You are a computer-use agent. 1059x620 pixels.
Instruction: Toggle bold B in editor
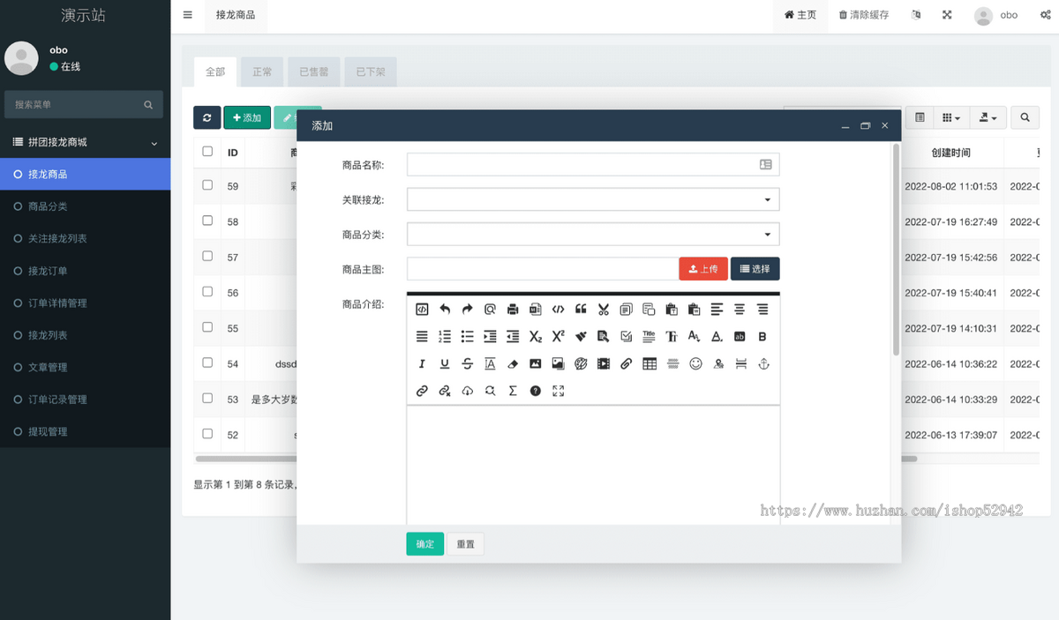click(x=762, y=337)
